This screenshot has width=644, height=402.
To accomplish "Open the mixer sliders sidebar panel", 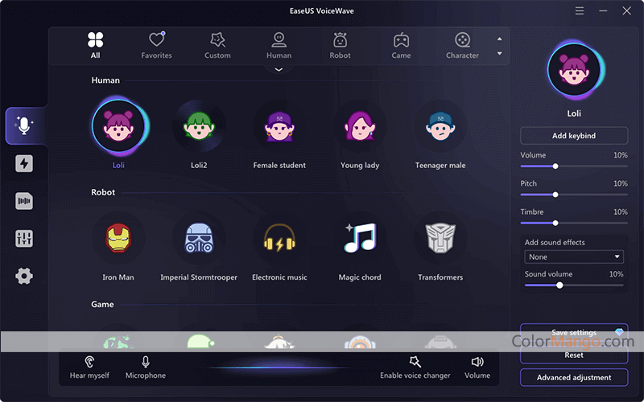I will click(24, 239).
